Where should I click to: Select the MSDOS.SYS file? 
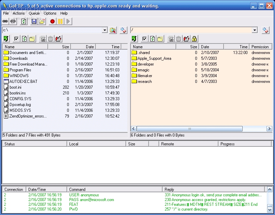tap(20, 110)
